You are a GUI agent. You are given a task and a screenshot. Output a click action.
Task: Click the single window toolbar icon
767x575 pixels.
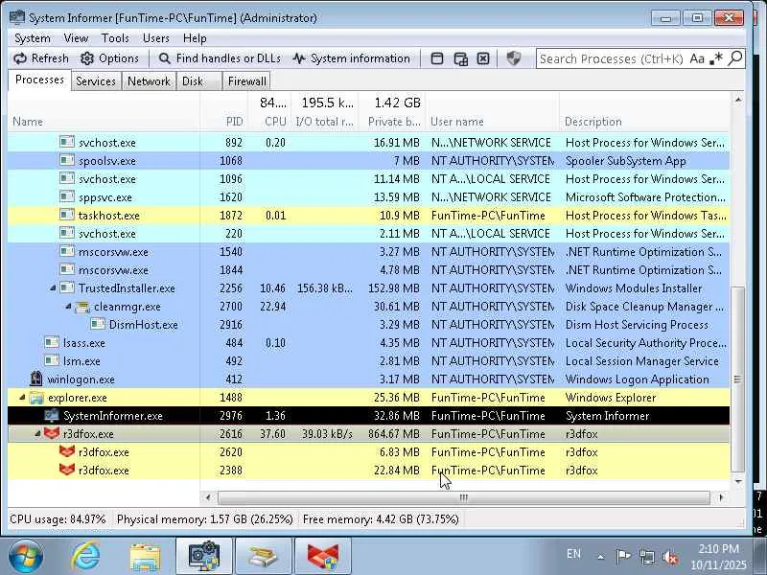437,58
